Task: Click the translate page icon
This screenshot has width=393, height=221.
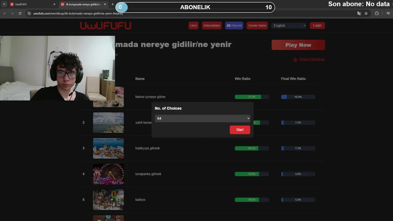Action: tap(359, 14)
